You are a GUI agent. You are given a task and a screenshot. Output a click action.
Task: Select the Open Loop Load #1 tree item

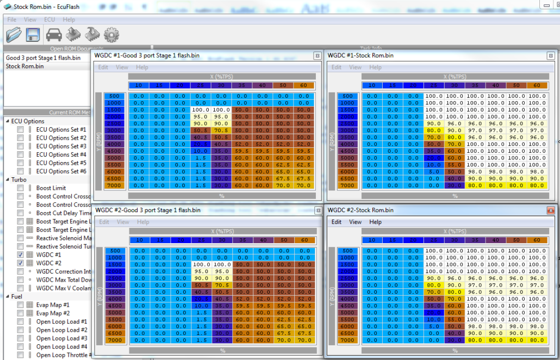pyautogui.click(x=61, y=322)
